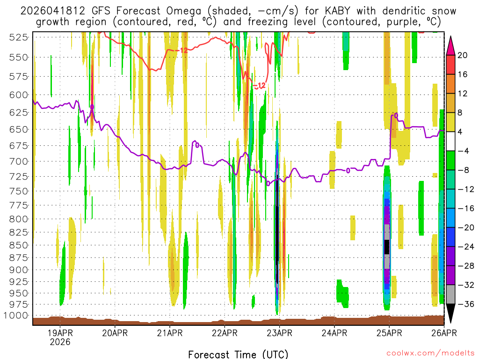Click the purple 0 label just before 23APR
Viewport: 479px width, 359px height.
click(268, 183)
